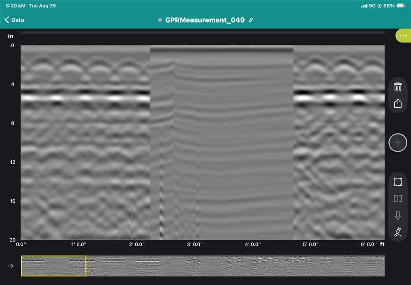Viewport: 411px width, 285px height.
Task: Click the yellow-highlighted overview window in the strip
Action: pos(53,266)
